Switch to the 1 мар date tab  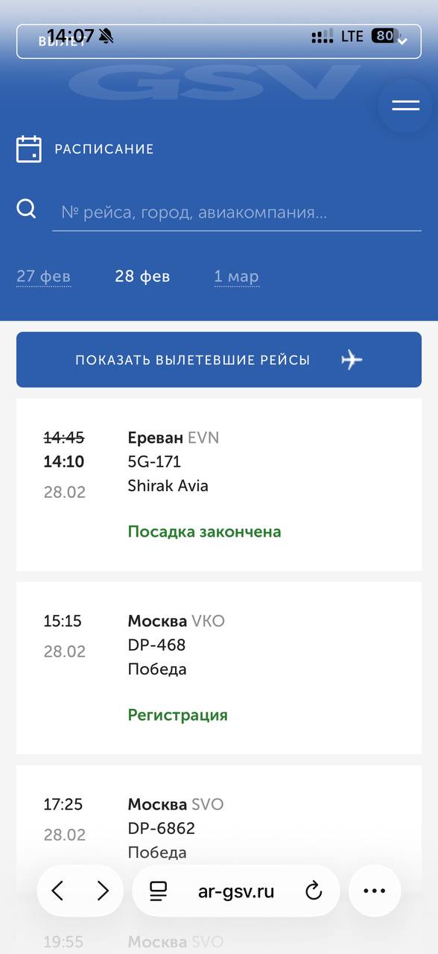(237, 276)
